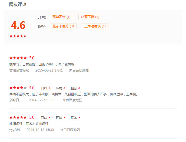The height and width of the screenshot is (142, 186).
Task: Click 来自百度地图 on the 2015-06-21 review
Action: [x=79, y=70]
